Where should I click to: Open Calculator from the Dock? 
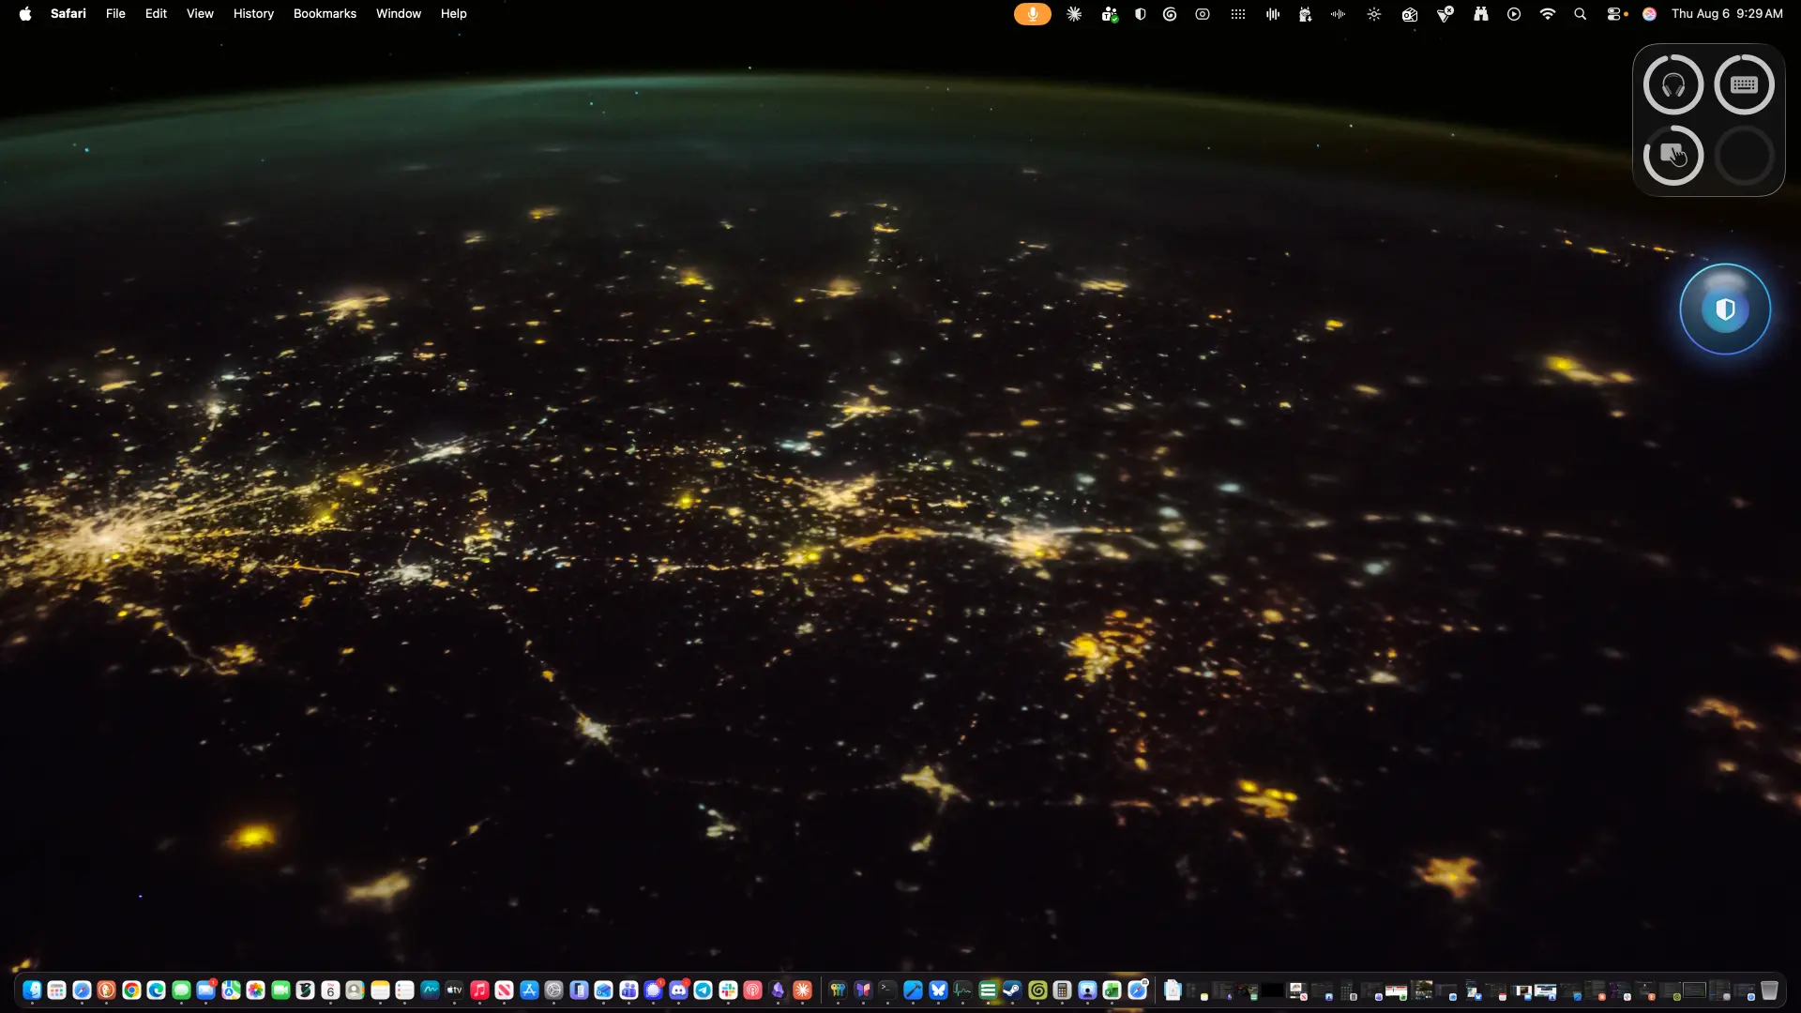coord(1062,990)
